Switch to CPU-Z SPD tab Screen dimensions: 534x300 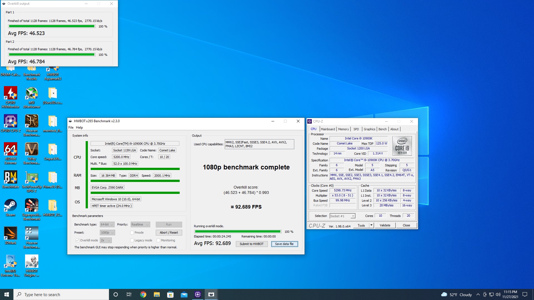356,129
